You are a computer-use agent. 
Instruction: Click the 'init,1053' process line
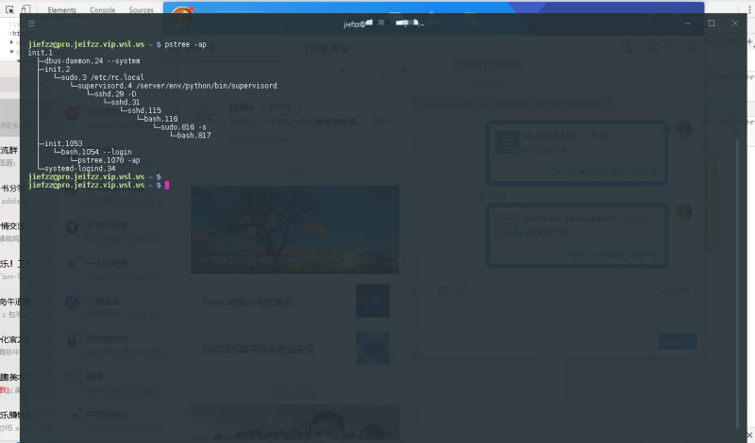(63, 143)
